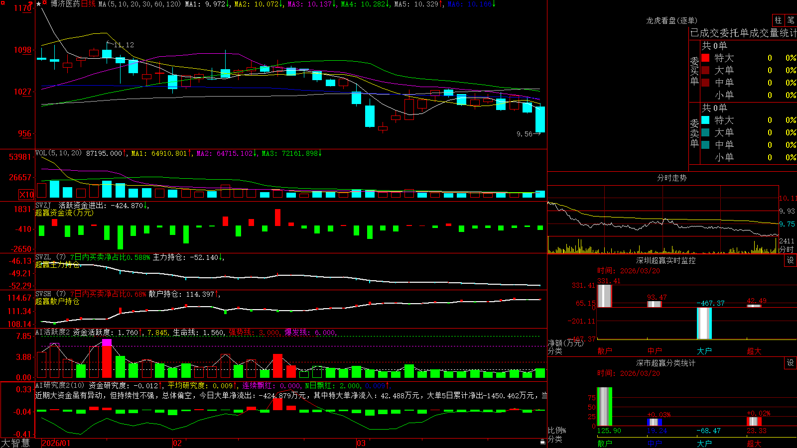Image resolution: width=797 pixels, height=448 pixels.
Task: Click the magenta-topped bar in AI活跃度 panel
Action: tap(107, 358)
